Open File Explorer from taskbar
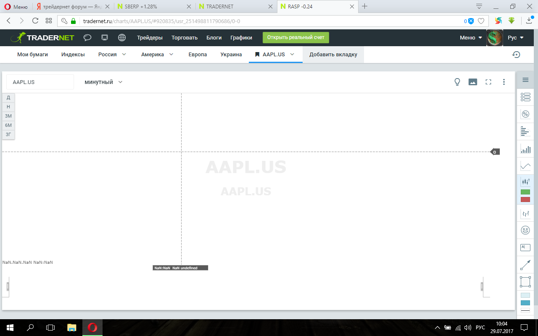Image resolution: width=538 pixels, height=336 pixels. [72, 327]
